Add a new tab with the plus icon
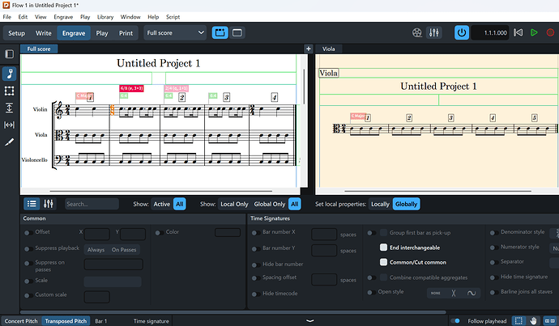The width and height of the screenshot is (559, 326). click(x=309, y=49)
